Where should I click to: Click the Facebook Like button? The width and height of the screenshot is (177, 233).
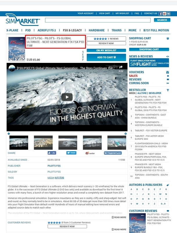coord(52,153)
